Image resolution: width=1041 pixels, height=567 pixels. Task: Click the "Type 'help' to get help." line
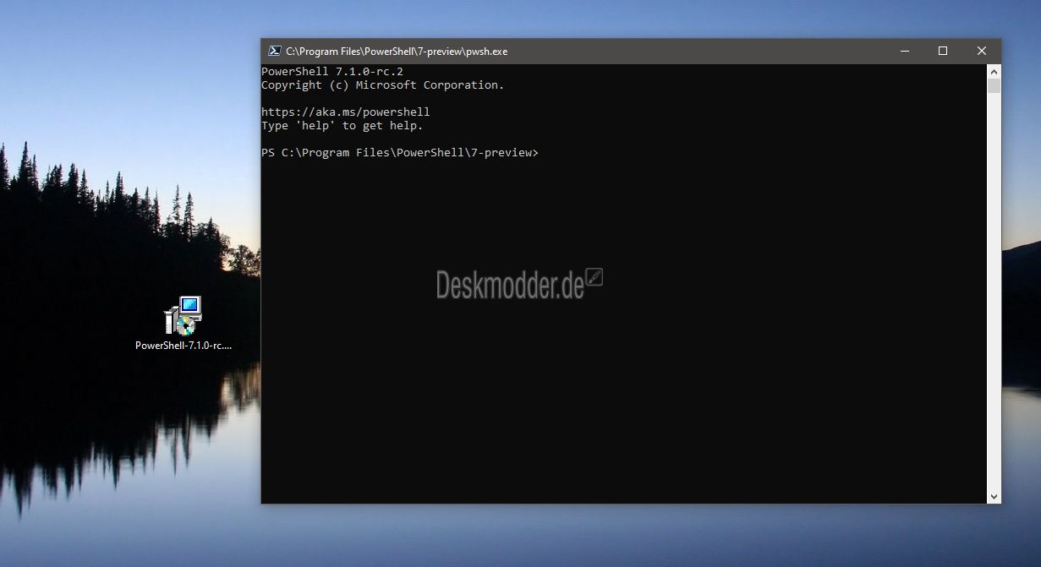(x=342, y=126)
